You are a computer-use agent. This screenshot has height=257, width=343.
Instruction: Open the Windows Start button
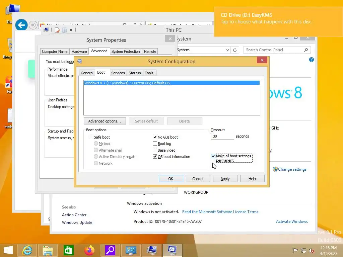(8, 250)
